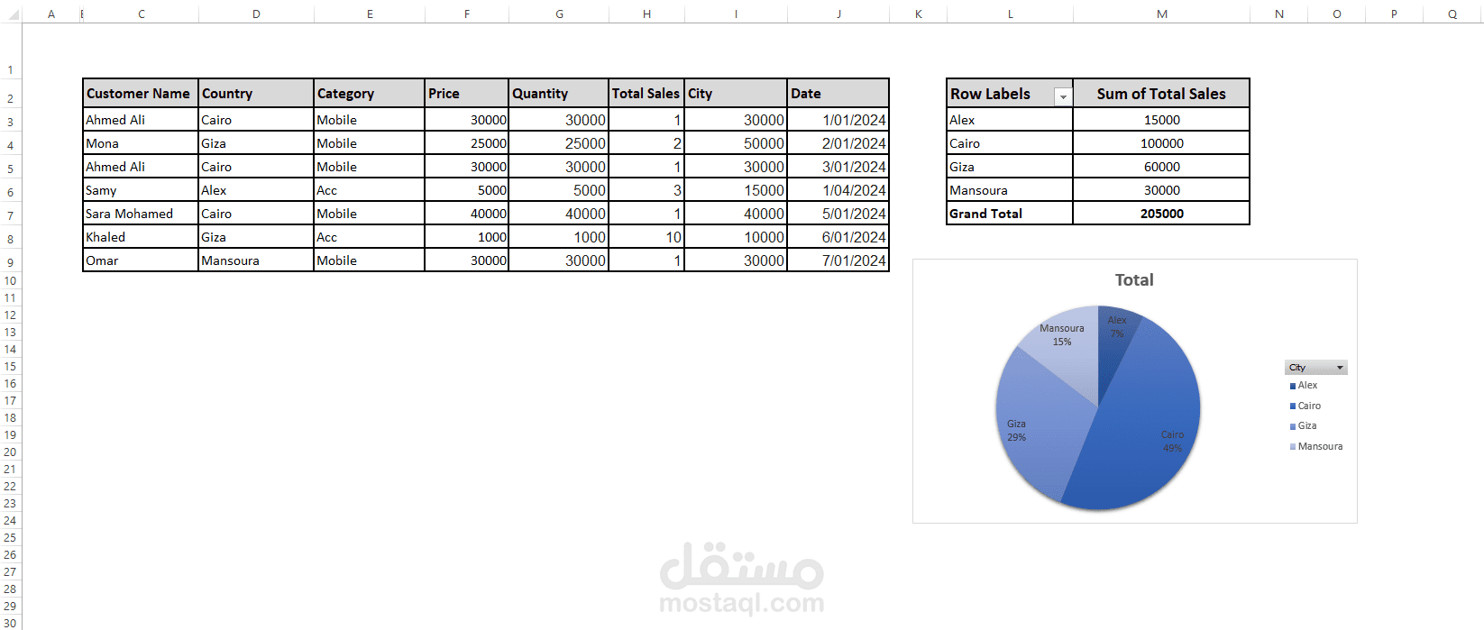This screenshot has height=630, width=1484.
Task: Select the Alex country cell in Samy's row
Action: [x=256, y=190]
